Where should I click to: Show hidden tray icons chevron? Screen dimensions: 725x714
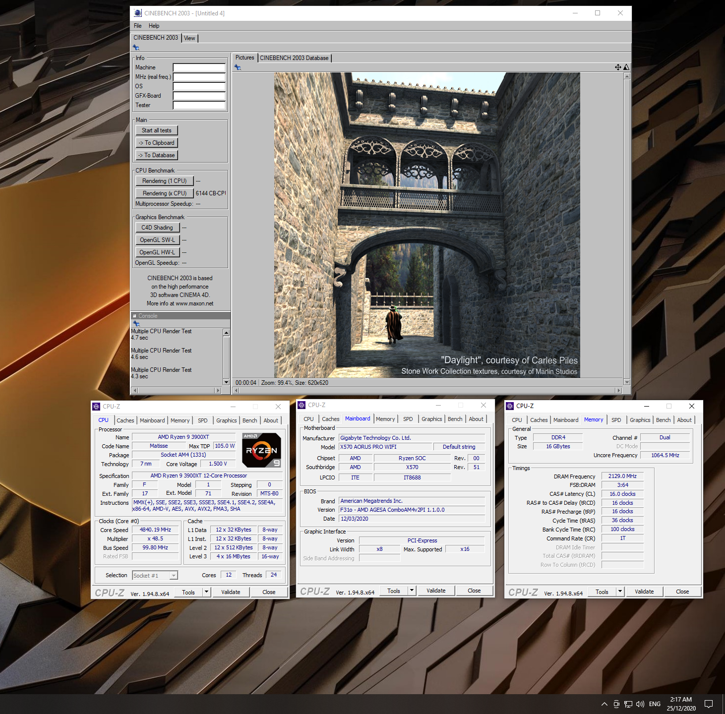point(604,704)
